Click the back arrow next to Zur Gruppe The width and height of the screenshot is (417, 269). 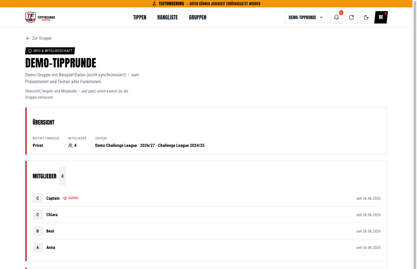click(28, 38)
